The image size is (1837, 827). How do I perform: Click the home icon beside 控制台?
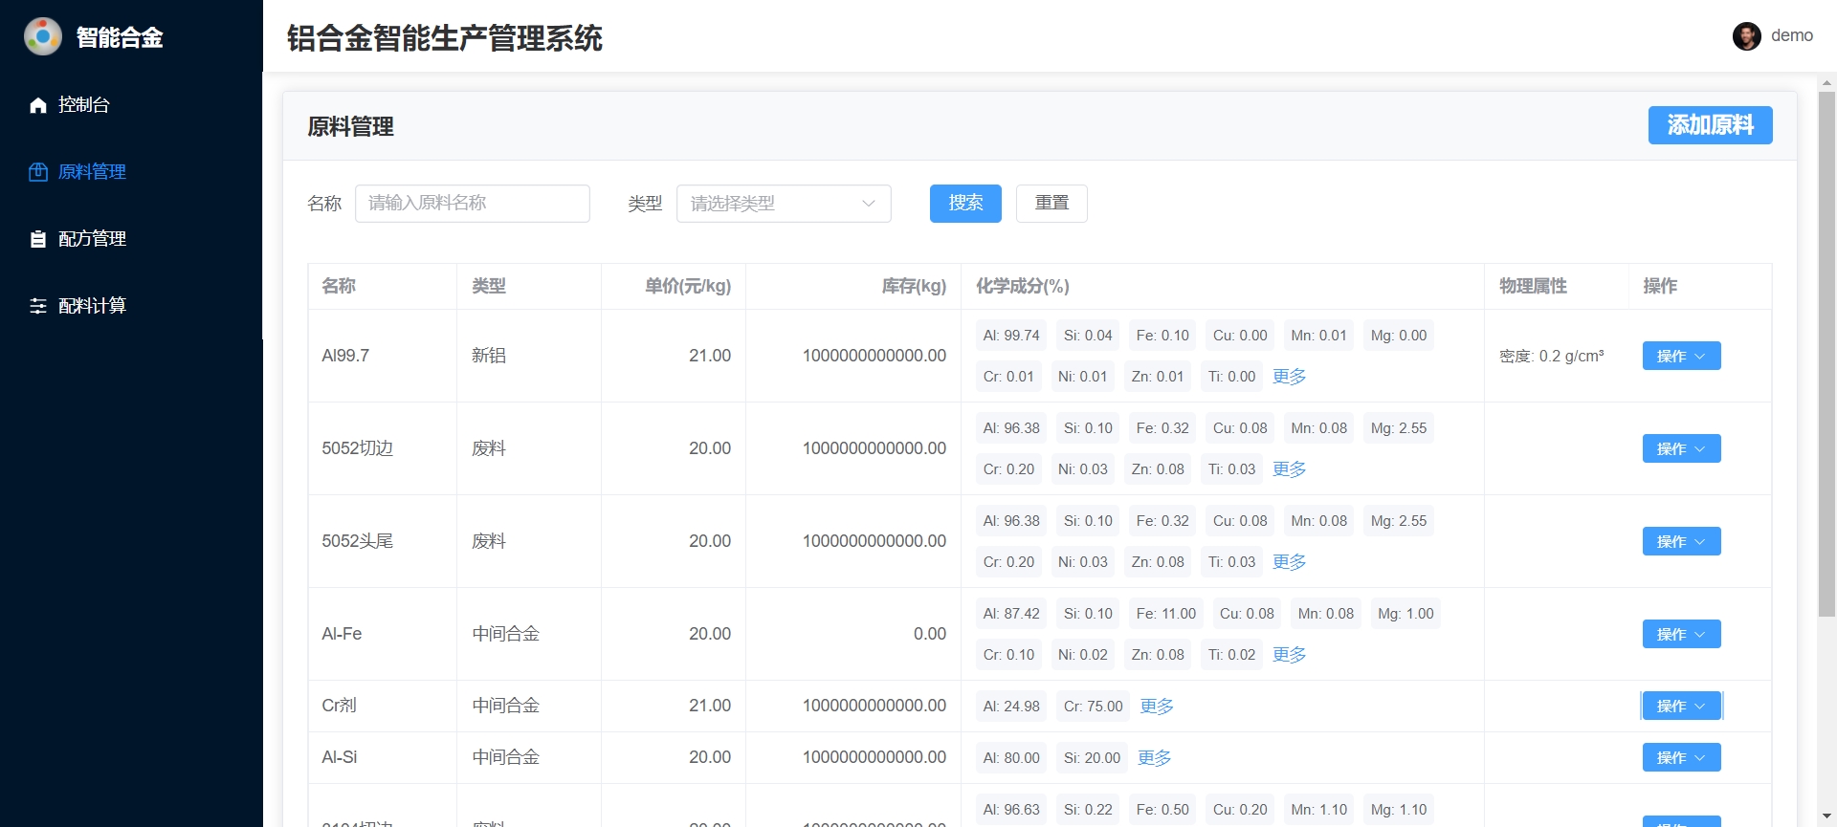pos(38,105)
